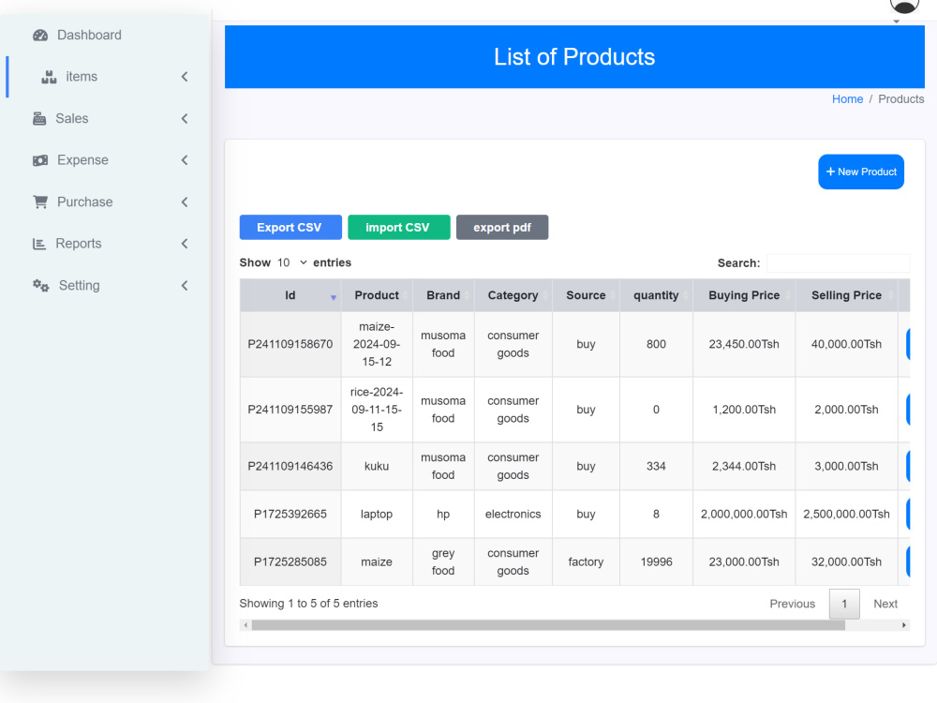The image size is (937, 703).
Task: Click the scrollbar right arrow
Action: [903, 625]
